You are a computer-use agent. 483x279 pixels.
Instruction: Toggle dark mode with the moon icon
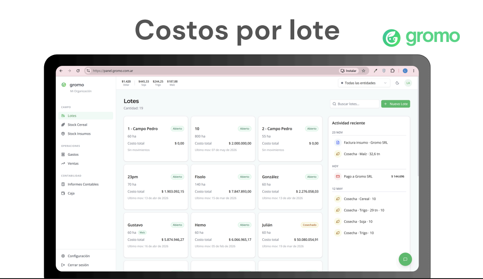click(x=397, y=83)
